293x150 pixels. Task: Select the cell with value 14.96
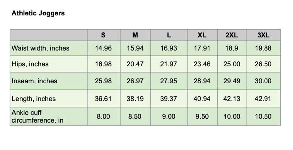point(104,48)
